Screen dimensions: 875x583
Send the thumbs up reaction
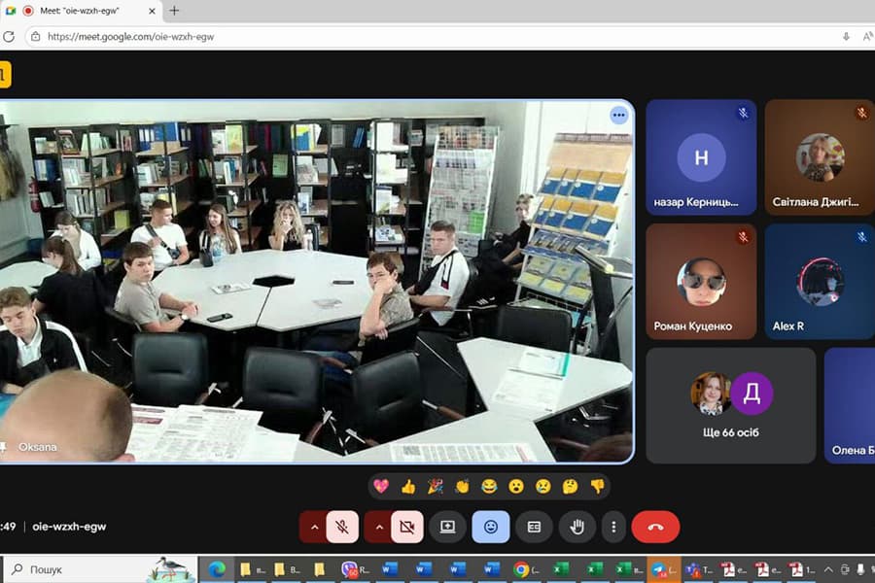(x=408, y=487)
